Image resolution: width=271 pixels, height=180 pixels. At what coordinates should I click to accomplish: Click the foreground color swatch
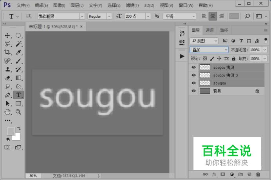10,131
